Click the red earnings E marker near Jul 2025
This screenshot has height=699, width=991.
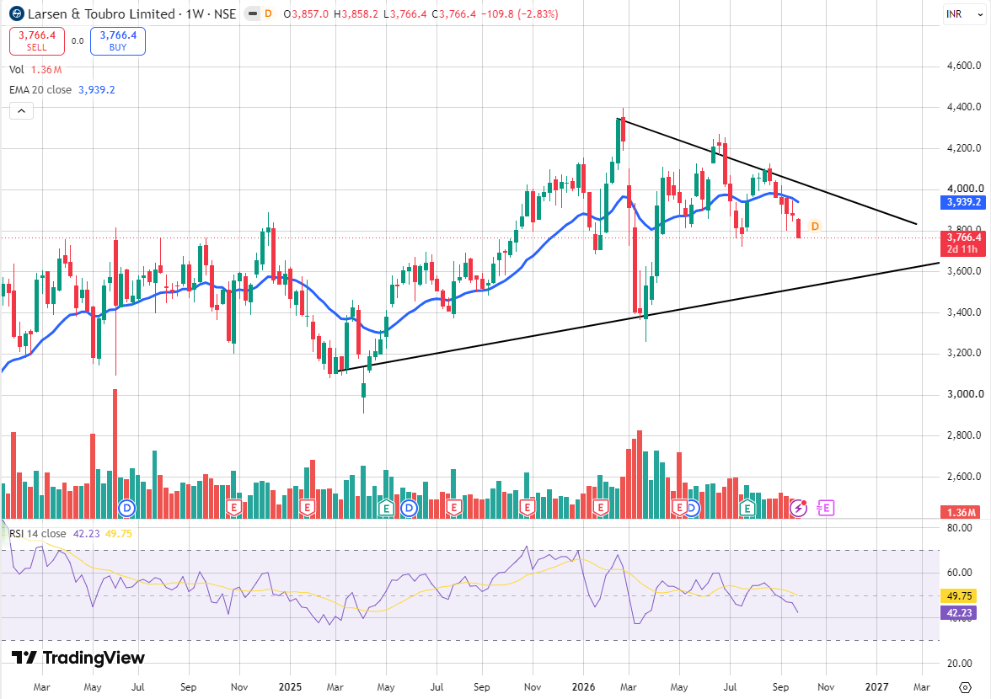453,508
